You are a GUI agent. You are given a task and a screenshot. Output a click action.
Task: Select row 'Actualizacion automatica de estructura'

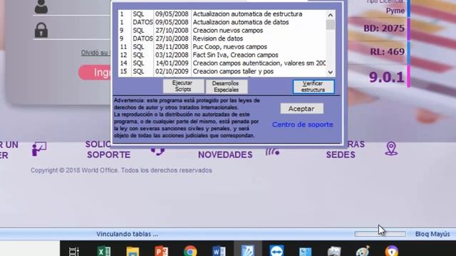click(x=222, y=14)
